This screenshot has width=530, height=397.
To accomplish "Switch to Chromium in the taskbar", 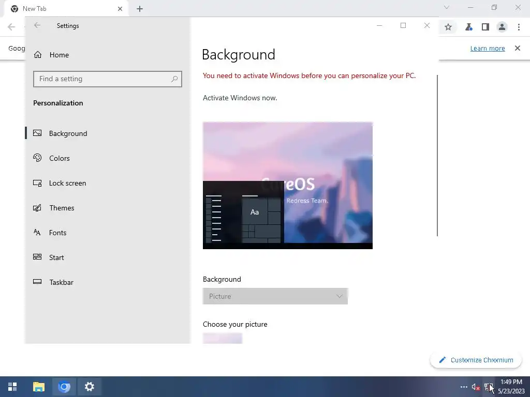I will click(x=64, y=387).
